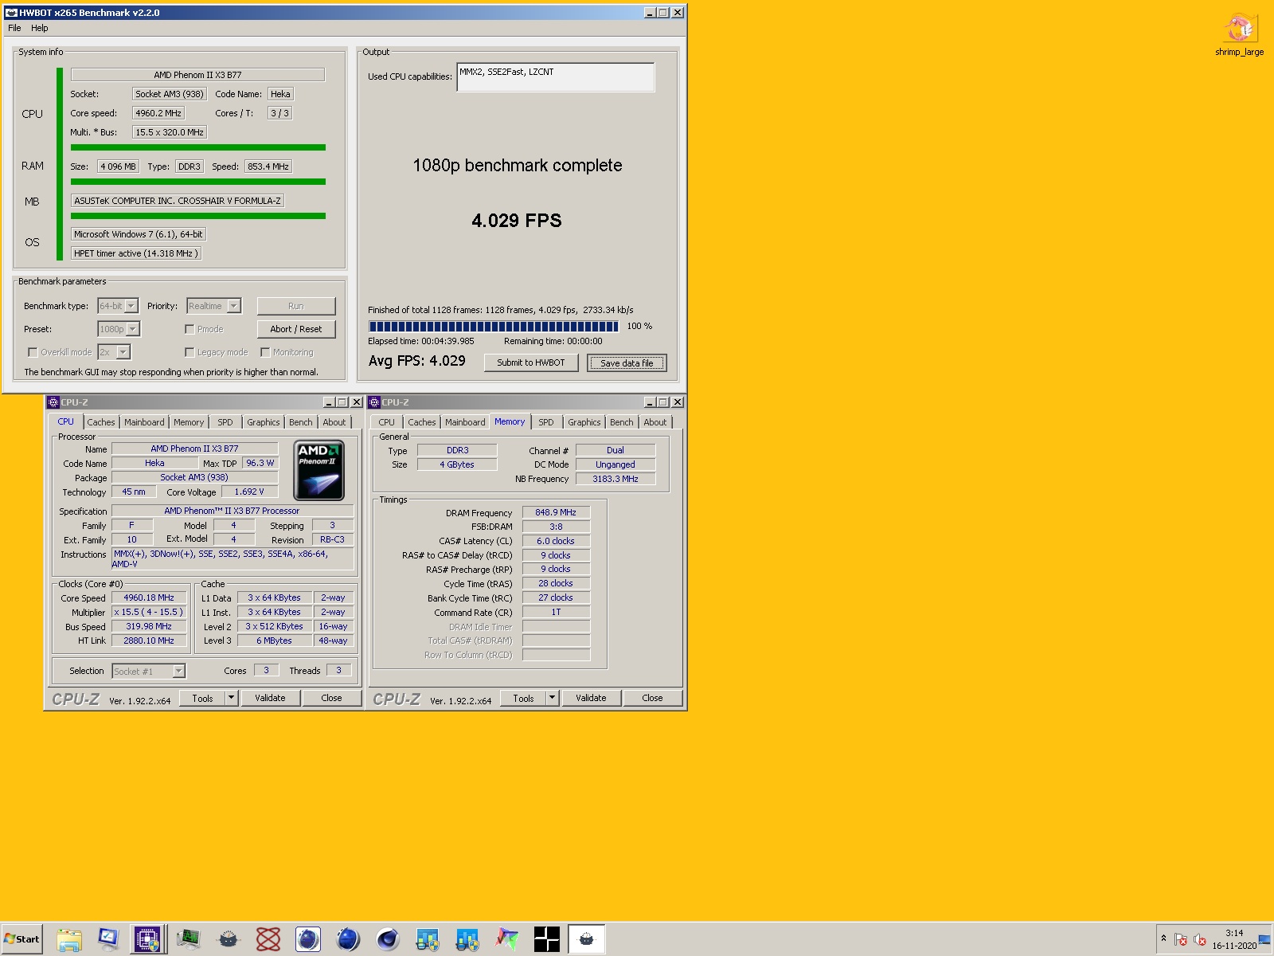Open the Help menu in HWBOT
The height and width of the screenshot is (956, 1274).
(x=40, y=28)
